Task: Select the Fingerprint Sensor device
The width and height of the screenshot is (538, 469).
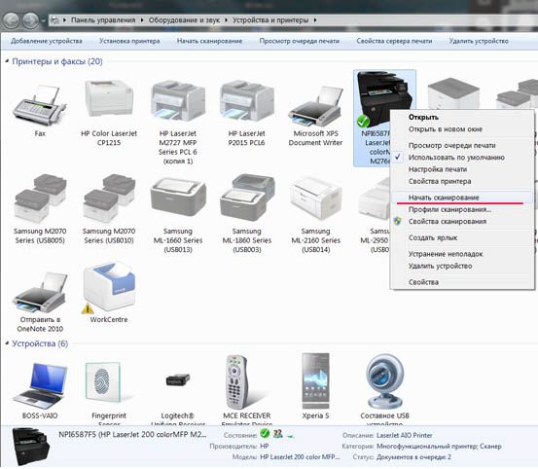Action: click(103, 382)
